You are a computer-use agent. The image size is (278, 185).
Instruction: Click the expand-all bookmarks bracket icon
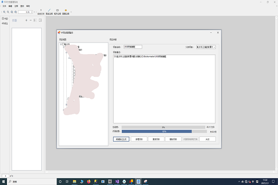(40, 20)
